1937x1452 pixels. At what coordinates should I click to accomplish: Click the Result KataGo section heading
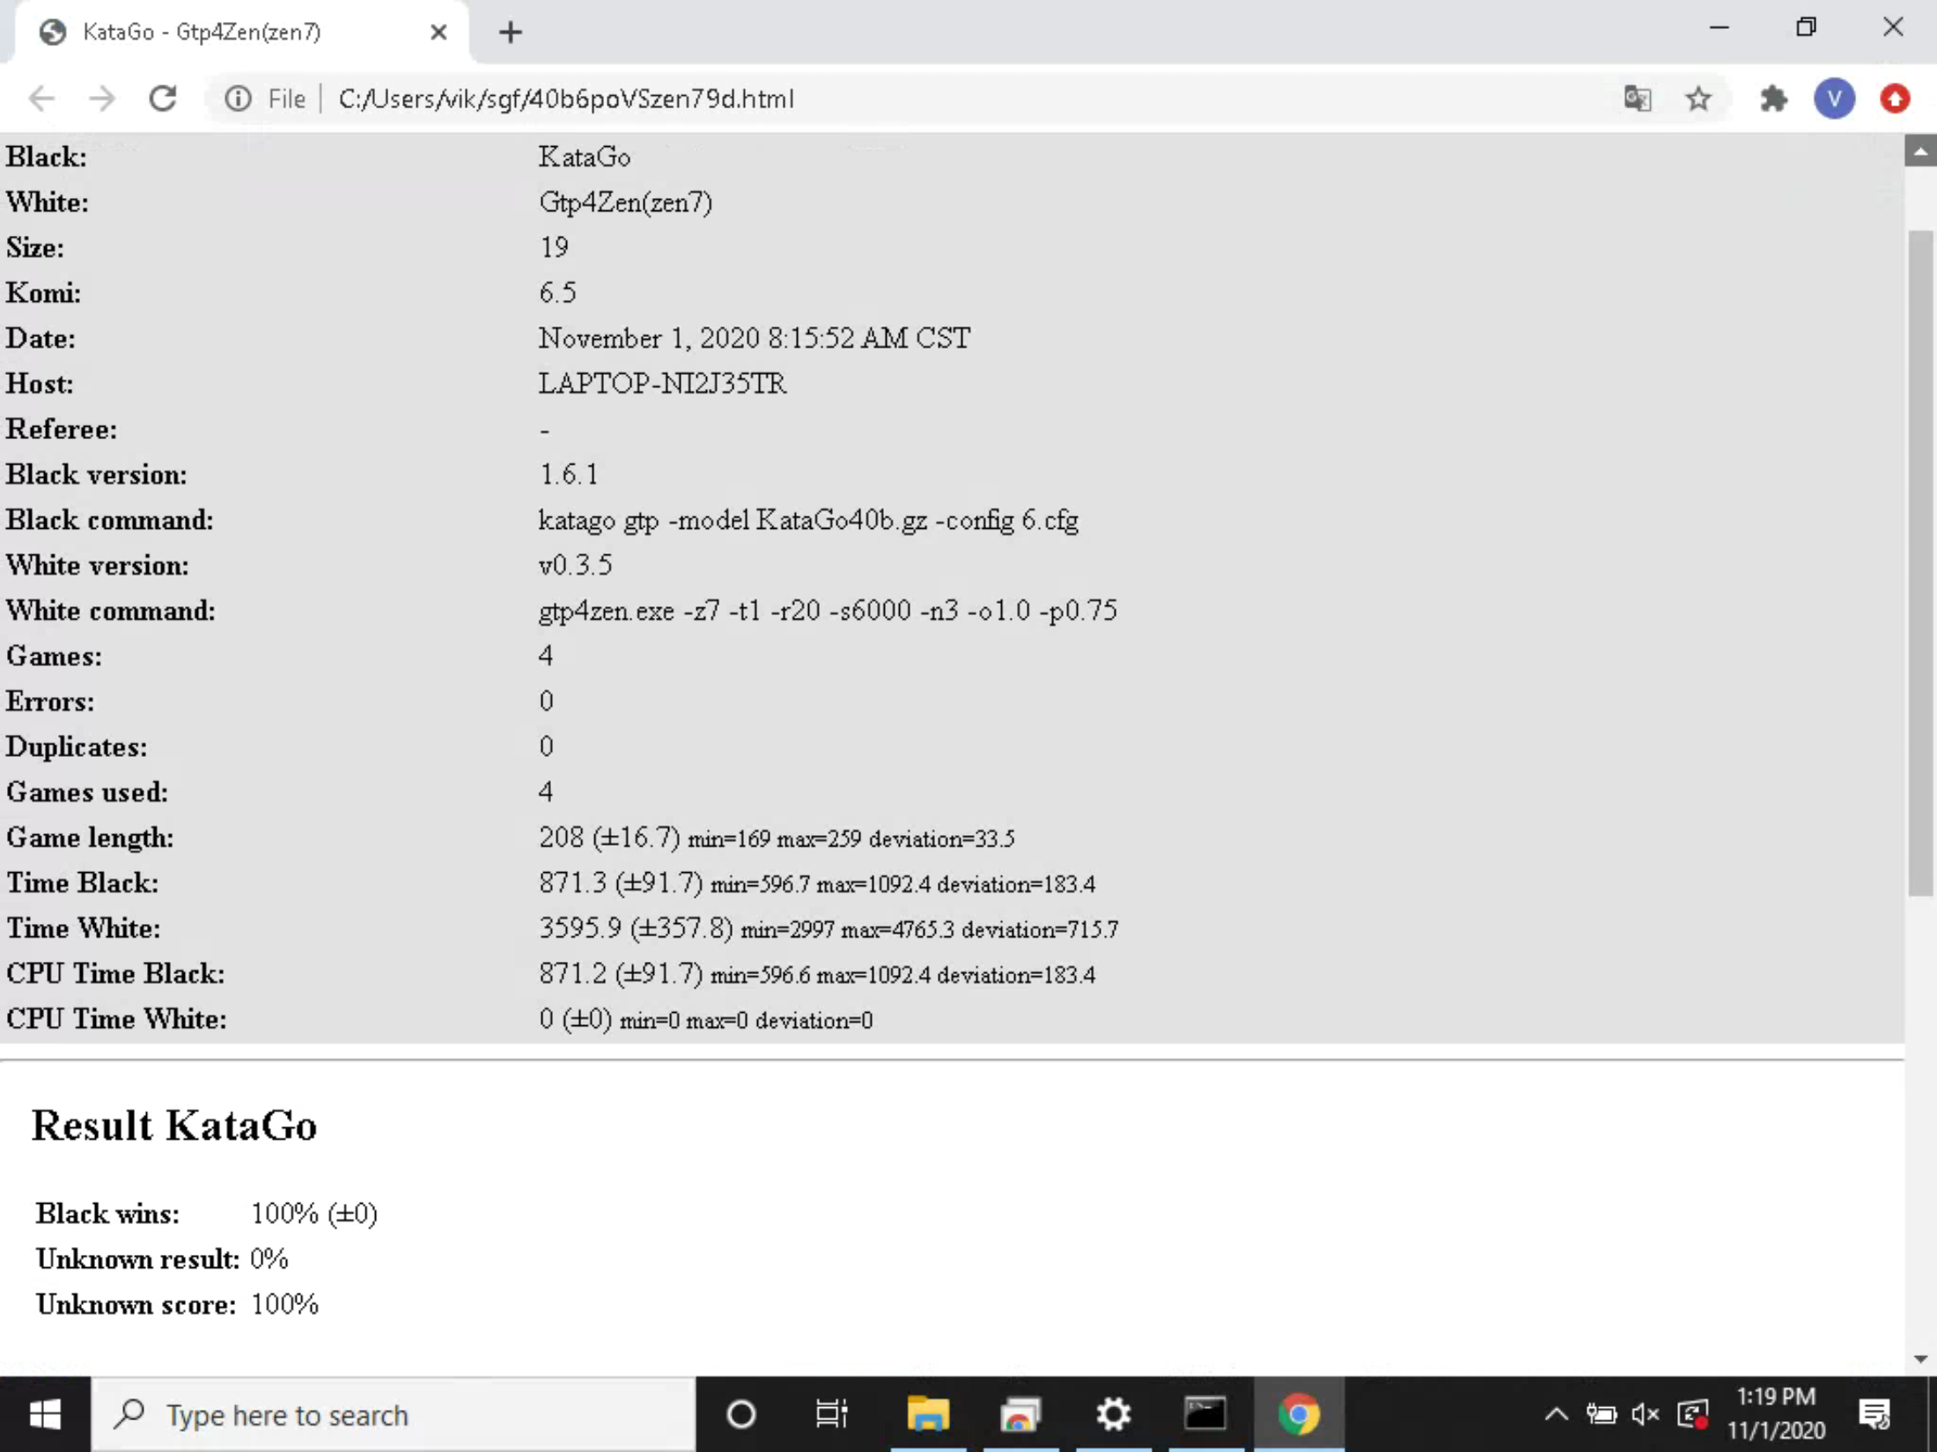[173, 1126]
